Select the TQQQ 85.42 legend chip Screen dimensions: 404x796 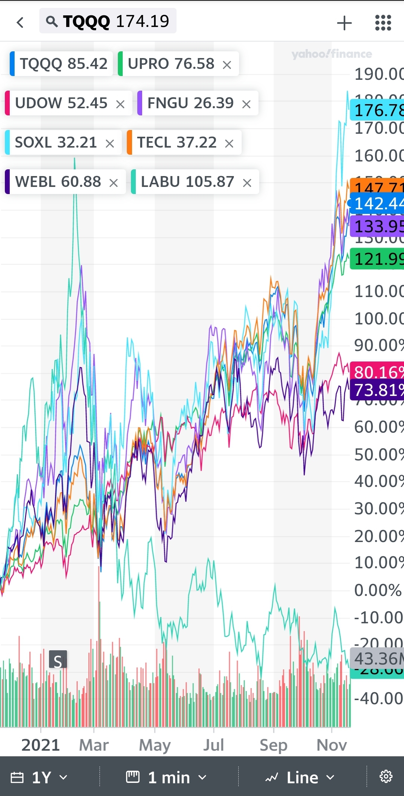coord(61,64)
